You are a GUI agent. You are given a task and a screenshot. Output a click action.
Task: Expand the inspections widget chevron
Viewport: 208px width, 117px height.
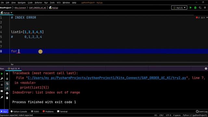(x=207, y=18)
